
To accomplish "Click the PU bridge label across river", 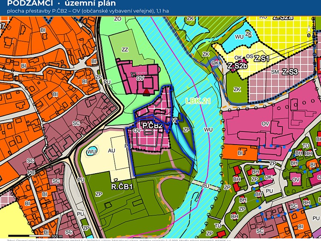I will click(x=206, y=186).
